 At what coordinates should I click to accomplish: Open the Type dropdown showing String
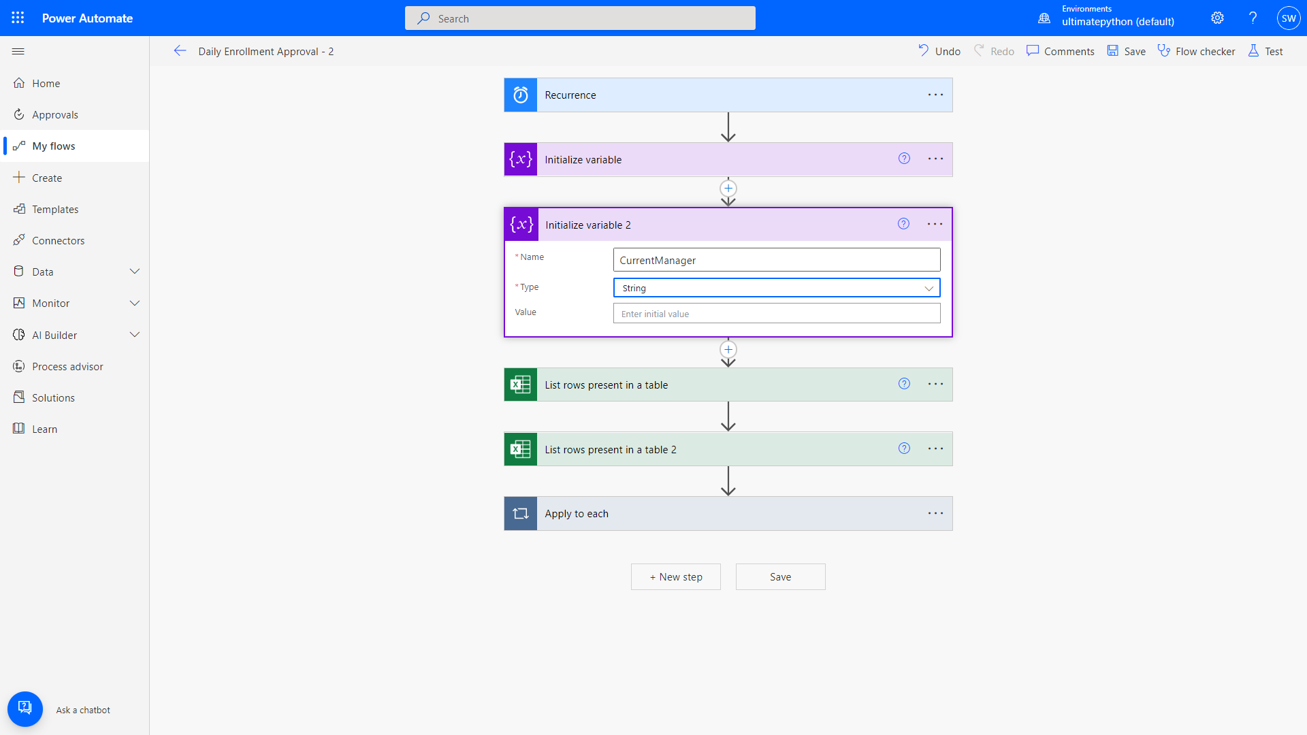pyautogui.click(x=777, y=288)
